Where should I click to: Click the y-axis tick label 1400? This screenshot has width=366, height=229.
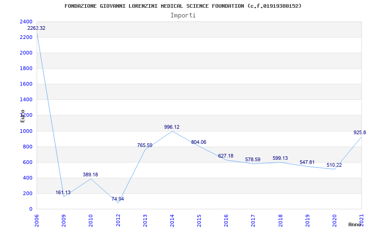tap(27, 99)
